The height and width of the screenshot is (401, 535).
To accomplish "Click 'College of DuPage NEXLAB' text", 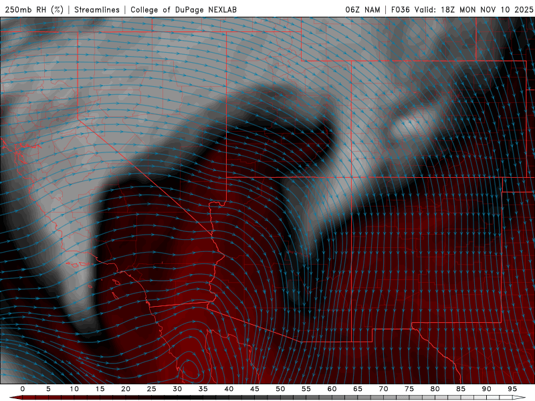I will click(183, 9).
